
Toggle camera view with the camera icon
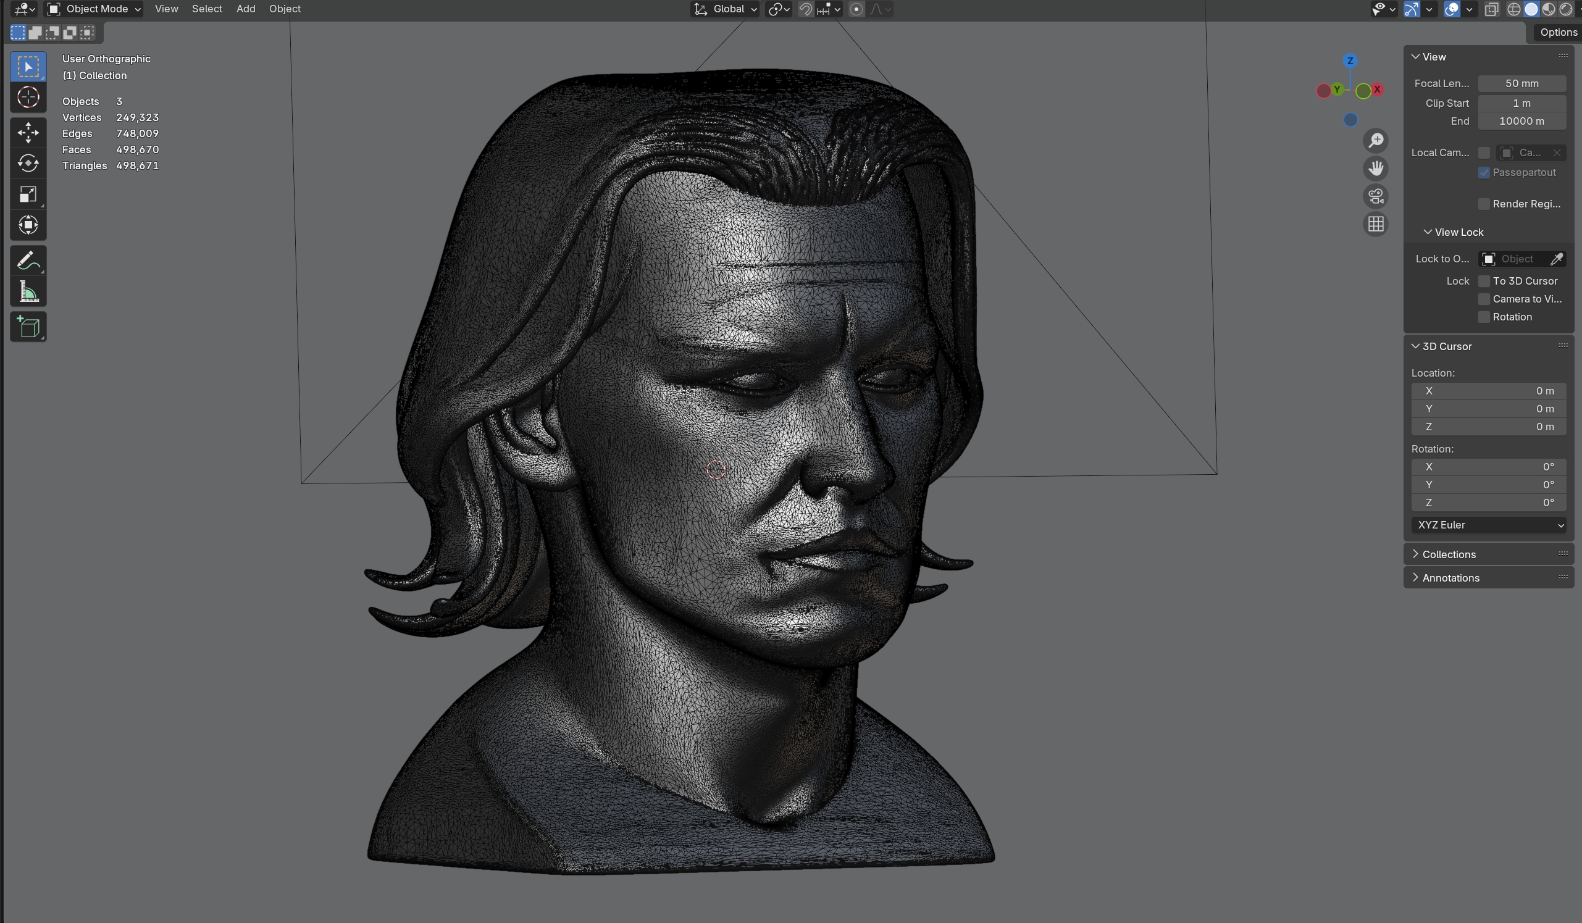[1376, 196]
